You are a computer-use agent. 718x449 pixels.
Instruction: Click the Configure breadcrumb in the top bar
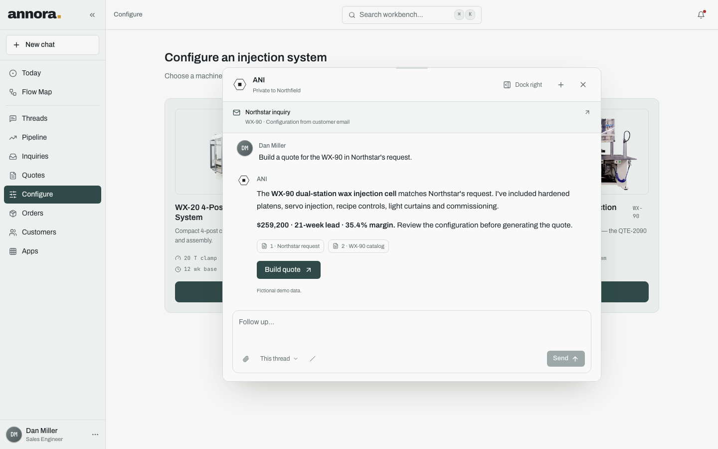[128, 14]
